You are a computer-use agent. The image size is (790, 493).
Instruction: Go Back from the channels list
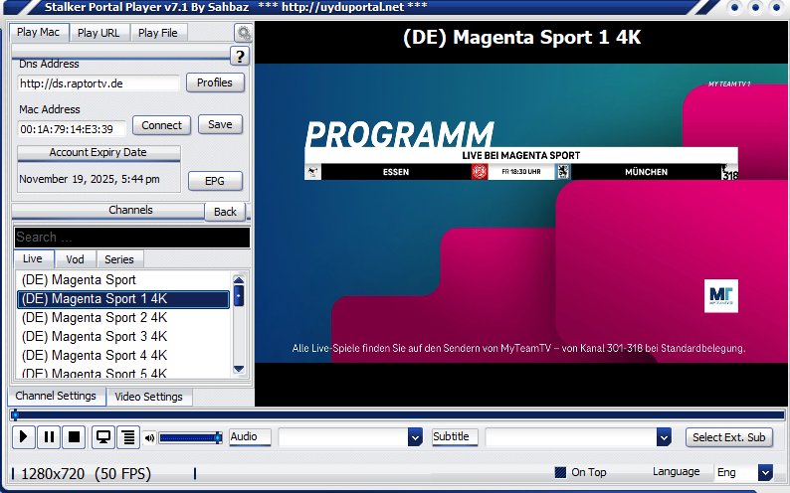pos(225,212)
